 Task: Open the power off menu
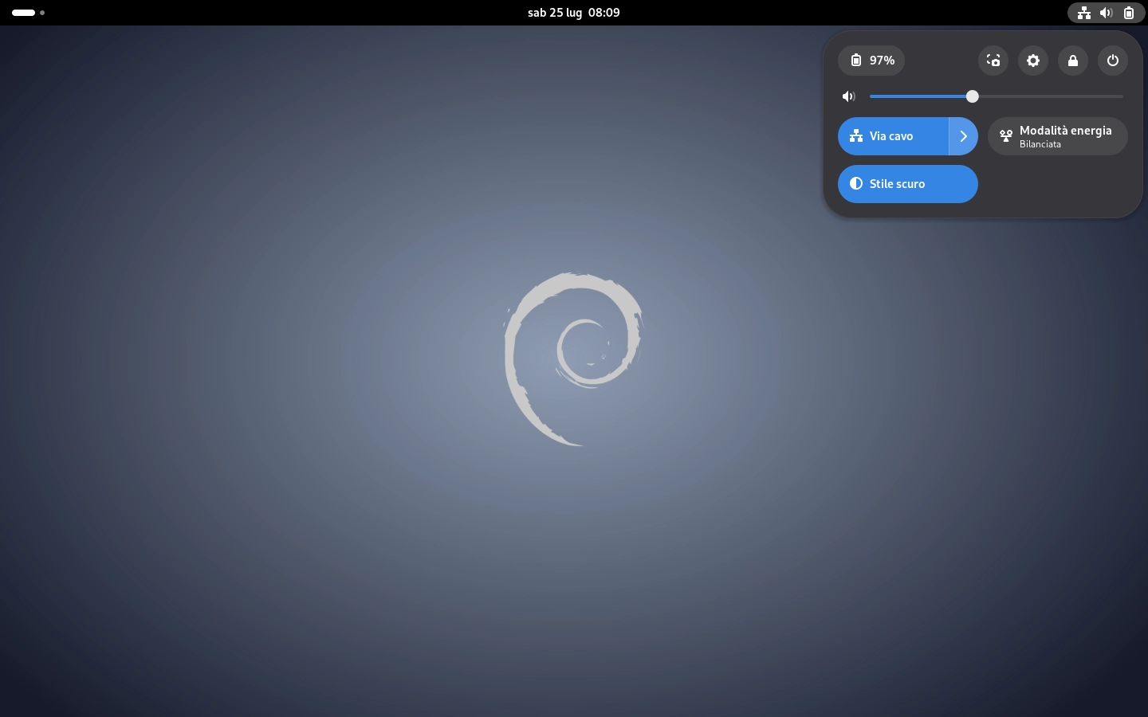pyautogui.click(x=1113, y=61)
